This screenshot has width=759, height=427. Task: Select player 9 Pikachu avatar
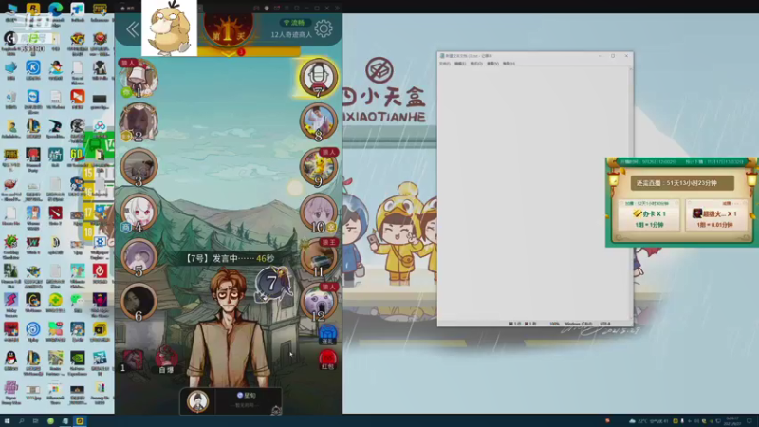(318, 168)
